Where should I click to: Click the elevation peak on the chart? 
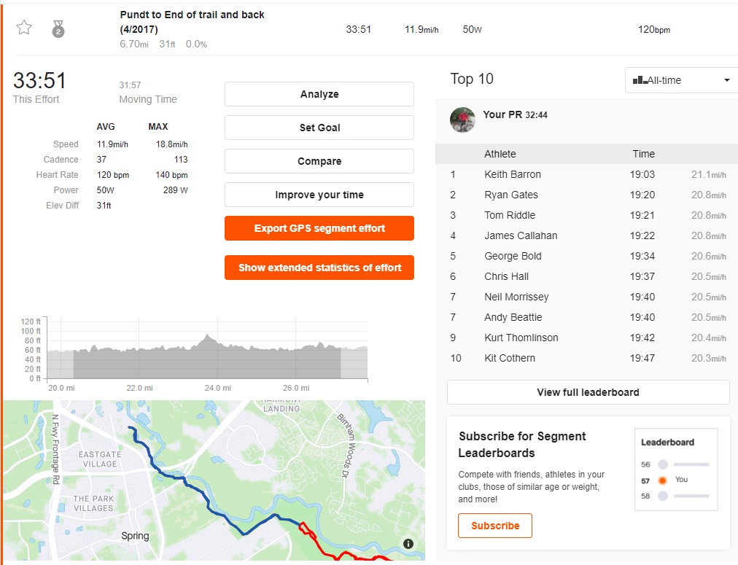(206, 337)
